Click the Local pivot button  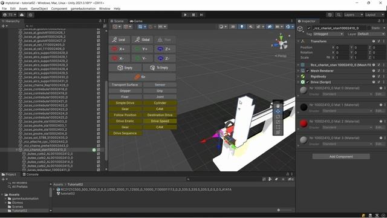119,39
